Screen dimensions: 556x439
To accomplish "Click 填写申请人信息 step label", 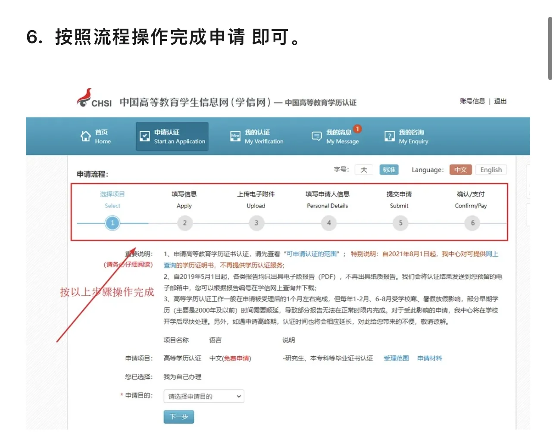I will [328, 200].
